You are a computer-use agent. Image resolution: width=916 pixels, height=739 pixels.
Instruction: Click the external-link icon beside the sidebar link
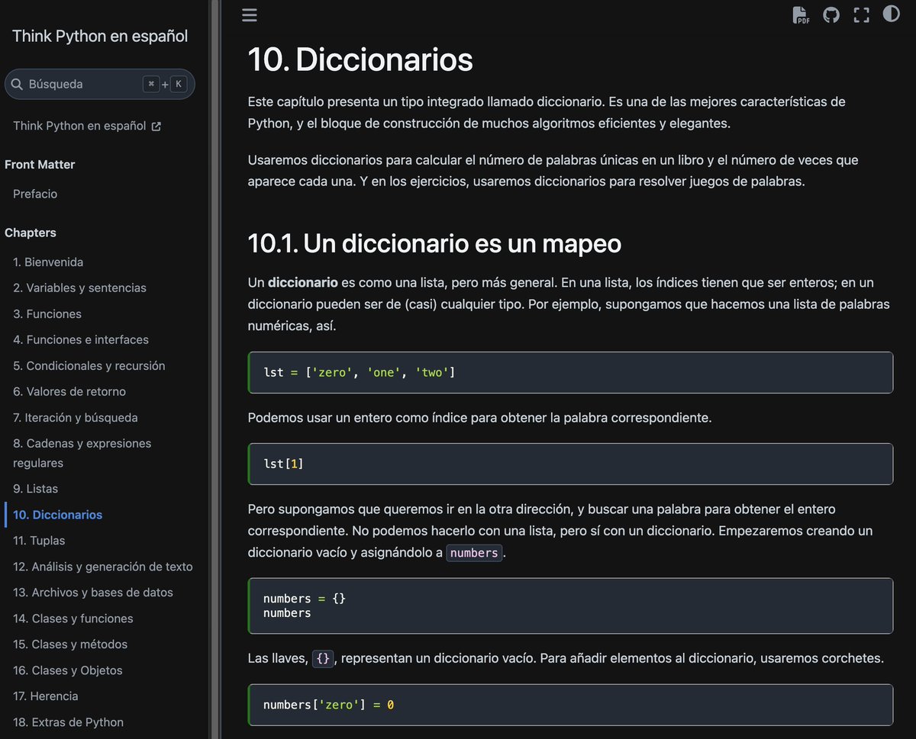pyautogui.click(x=156, y=127)
